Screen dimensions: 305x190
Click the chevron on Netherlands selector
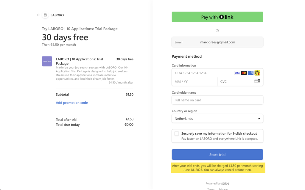(x=259, y=119)
